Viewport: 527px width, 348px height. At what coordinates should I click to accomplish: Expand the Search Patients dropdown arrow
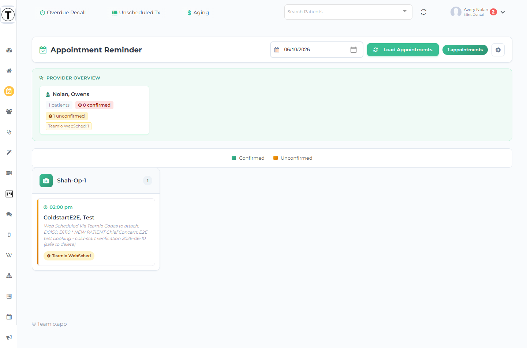pos(405,11)
